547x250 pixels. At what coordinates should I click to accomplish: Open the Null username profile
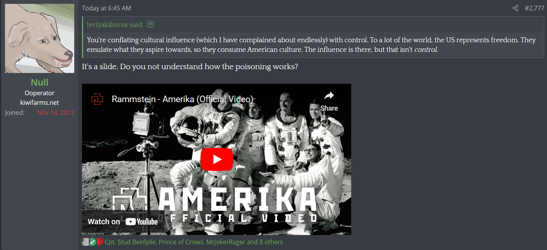[40, 82]
